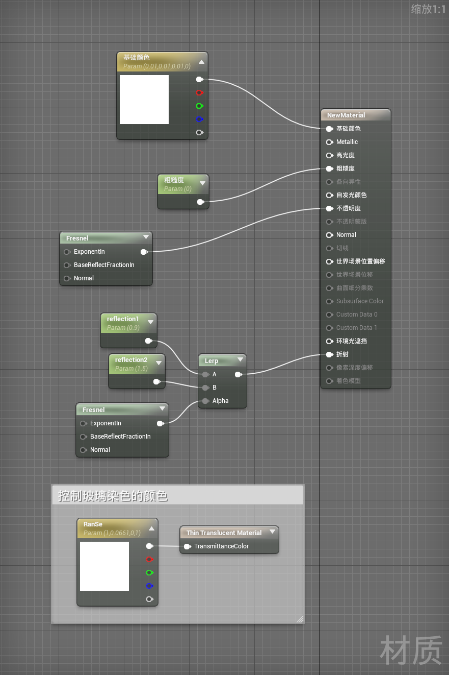
Task: Expand the reflection1 node header chevron
Action: point(151,322)
